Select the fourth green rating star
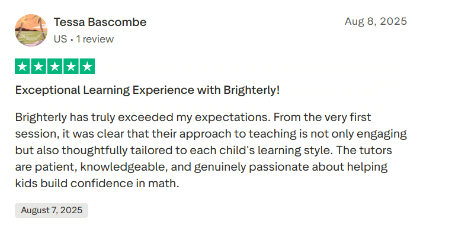The height and width of the screenshot is (248, 452). 70,67
